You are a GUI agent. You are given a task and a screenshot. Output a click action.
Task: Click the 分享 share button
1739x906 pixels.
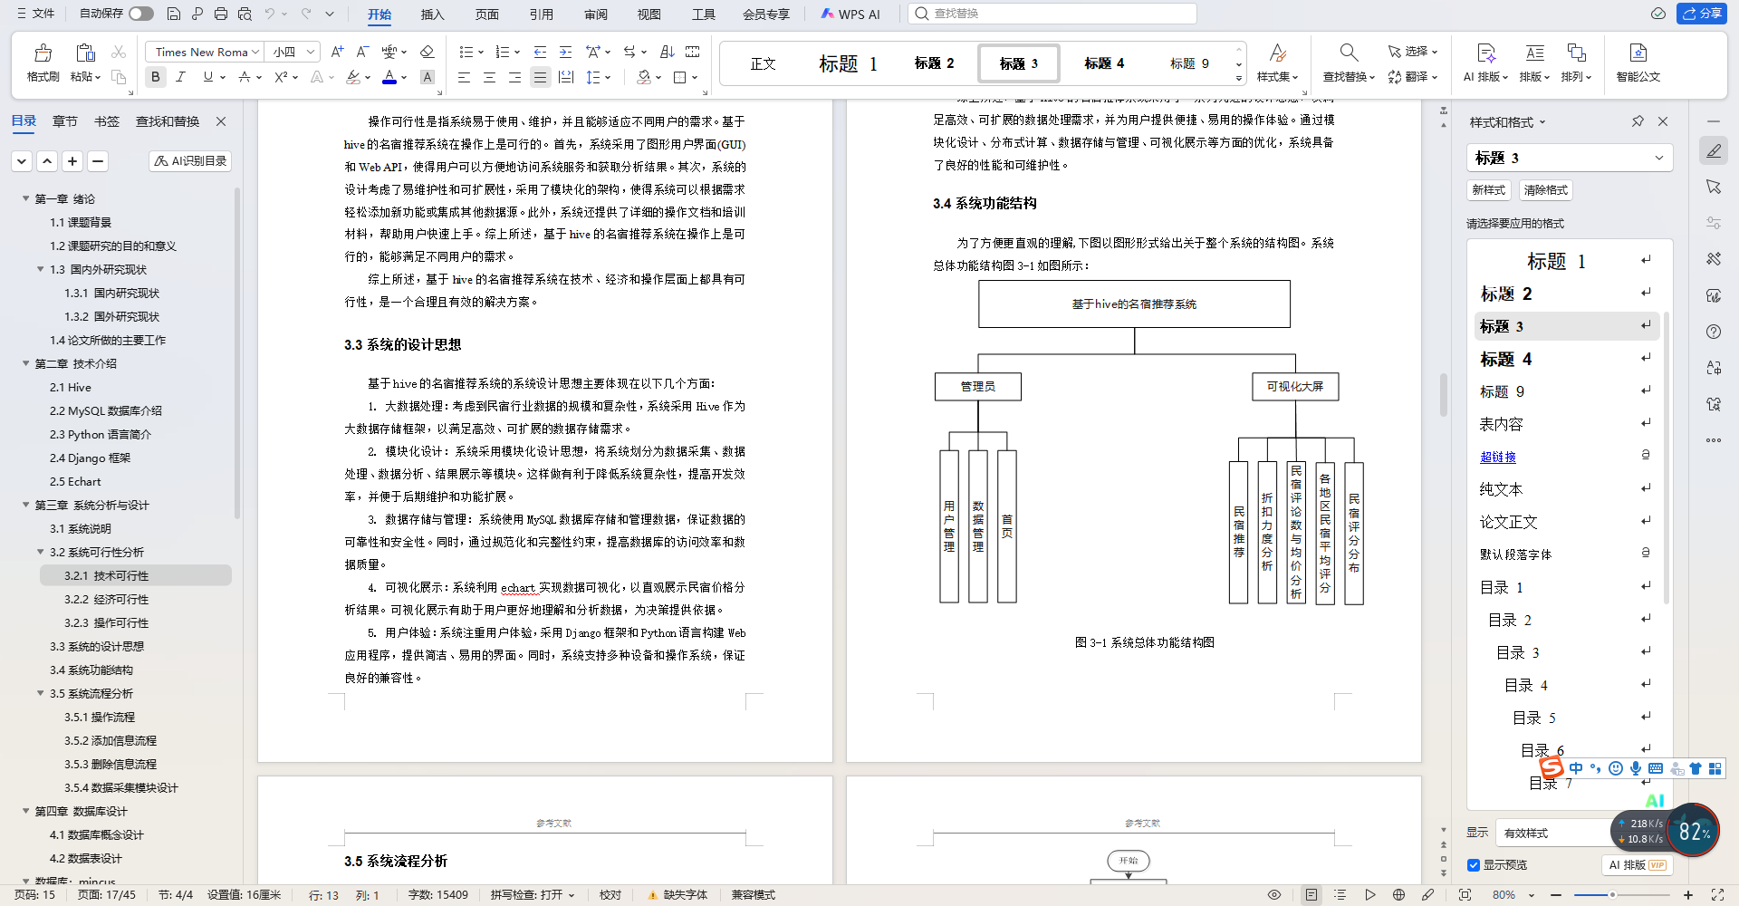[1701, 14]
